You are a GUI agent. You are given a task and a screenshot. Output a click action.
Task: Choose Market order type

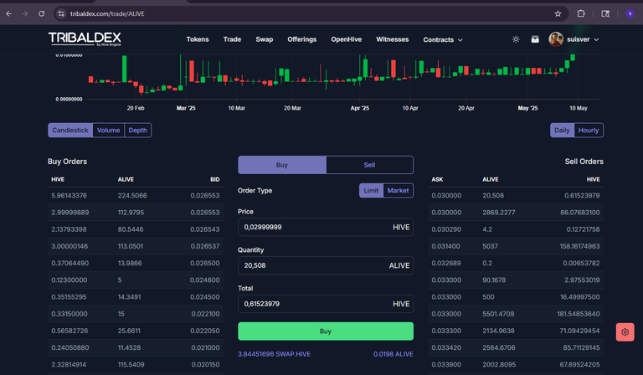[398, 191]
